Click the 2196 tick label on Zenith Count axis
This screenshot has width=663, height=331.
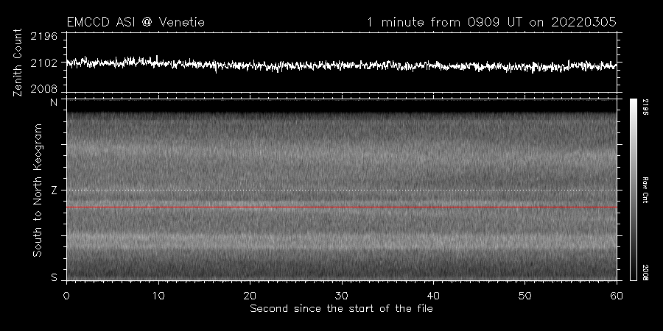point(44,36)
